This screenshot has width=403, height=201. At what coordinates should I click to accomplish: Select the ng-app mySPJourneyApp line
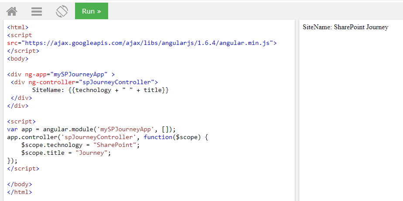pos(61,75)
